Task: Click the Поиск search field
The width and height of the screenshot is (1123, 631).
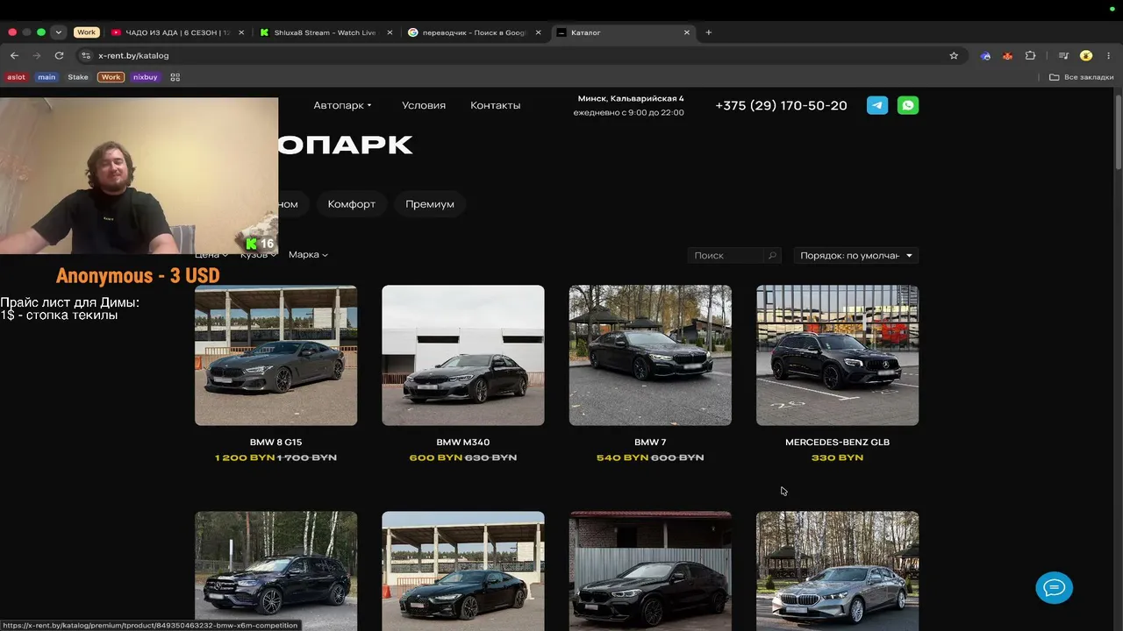Action: (734, 256)
